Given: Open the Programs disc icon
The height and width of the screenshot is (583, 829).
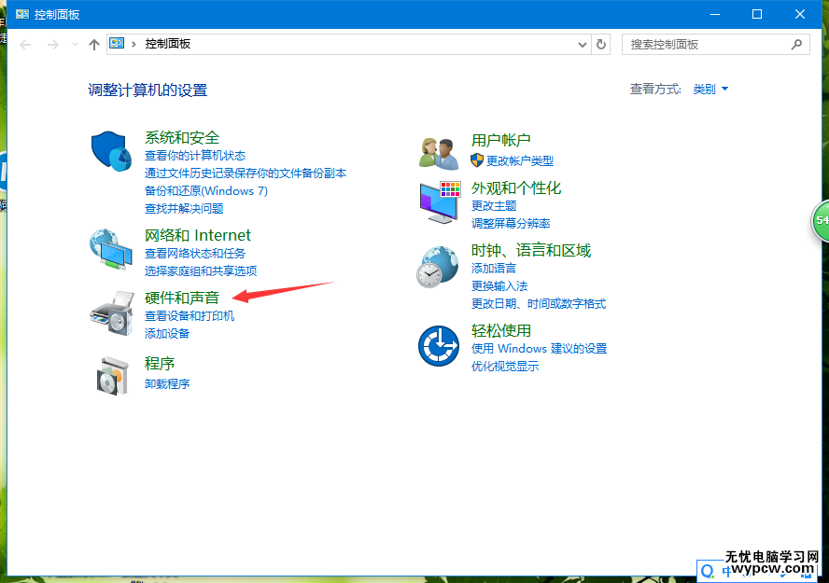Looking at the screenshot, I should 113,376.
